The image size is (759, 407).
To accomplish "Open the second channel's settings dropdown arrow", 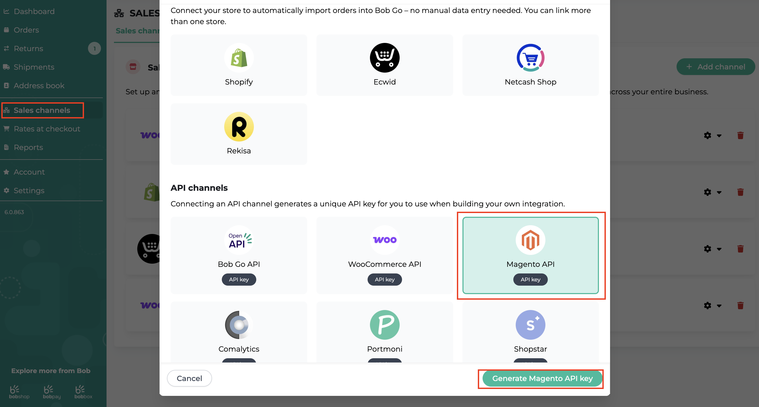I will [719, 192].
